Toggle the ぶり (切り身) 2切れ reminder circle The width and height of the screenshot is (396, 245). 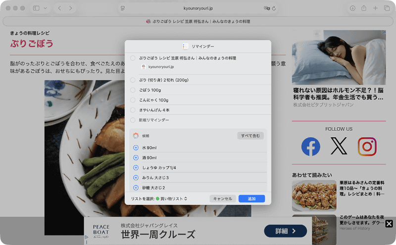[133, 80]
